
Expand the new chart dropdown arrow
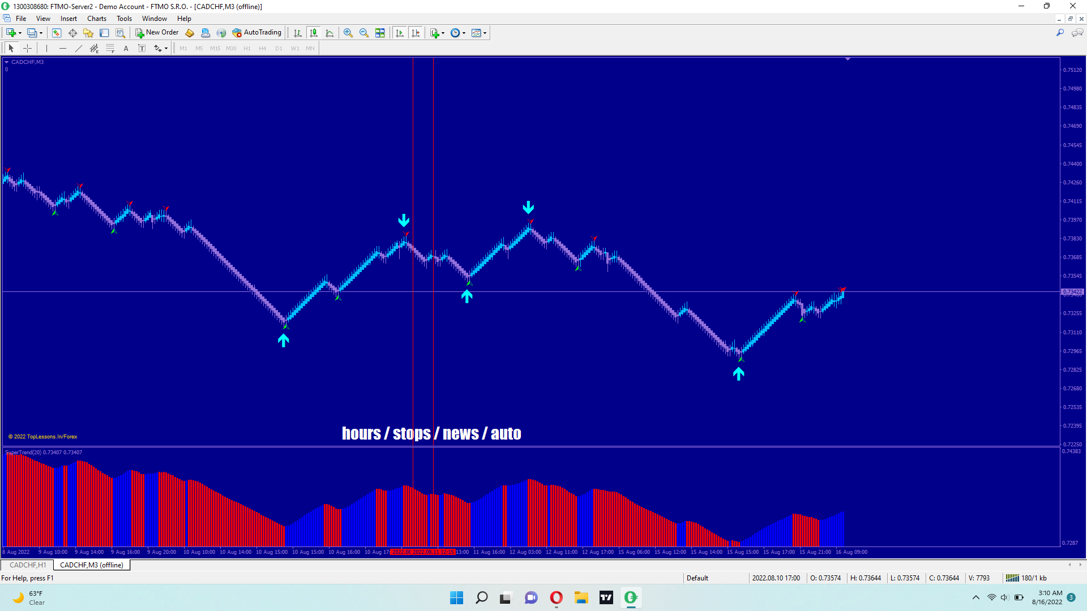tap(20, 33)
